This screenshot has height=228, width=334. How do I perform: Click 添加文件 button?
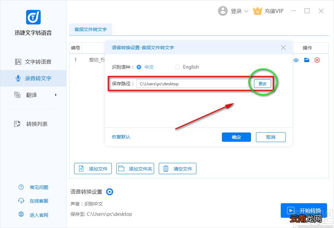click(93, 169)
